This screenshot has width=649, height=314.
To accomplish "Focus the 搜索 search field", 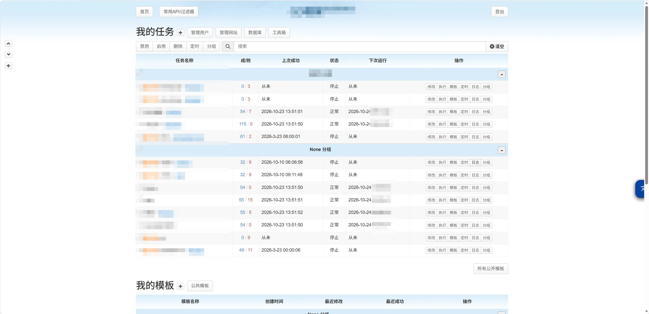I will point(360,47).
